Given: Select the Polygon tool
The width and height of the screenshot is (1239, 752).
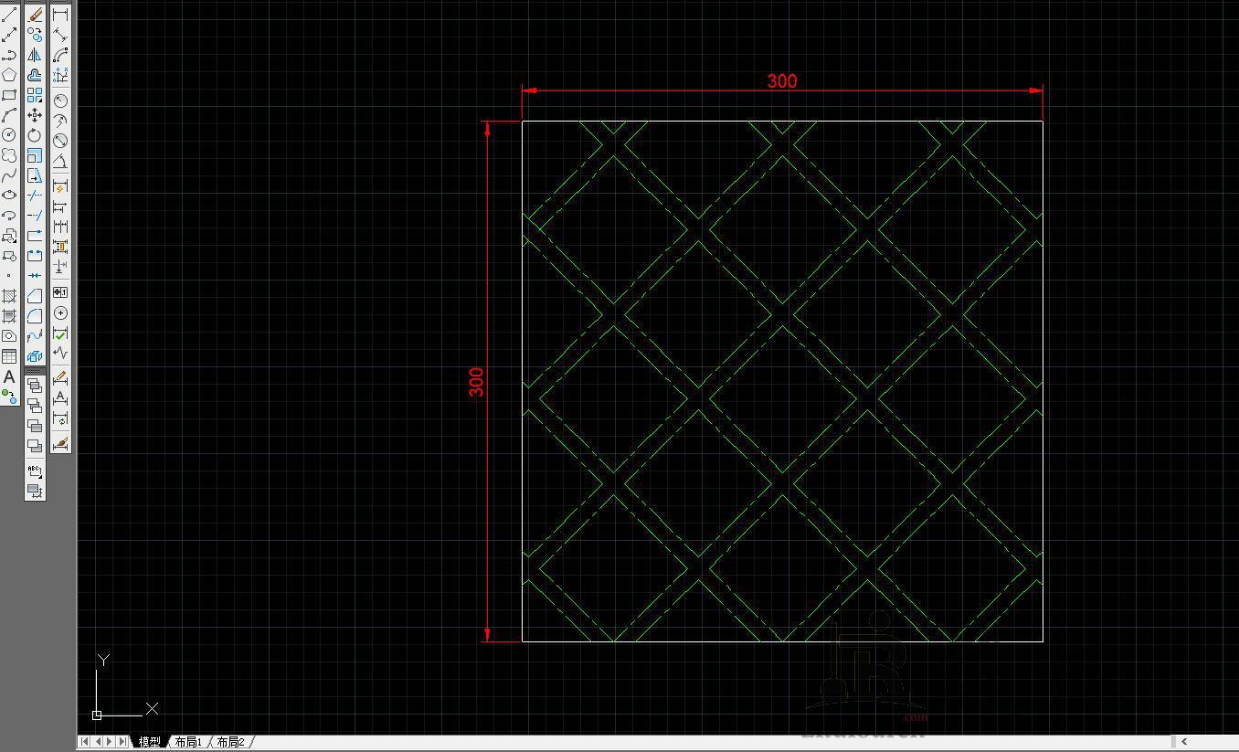Looking at the screenshot, I should (x=9, y=75).
